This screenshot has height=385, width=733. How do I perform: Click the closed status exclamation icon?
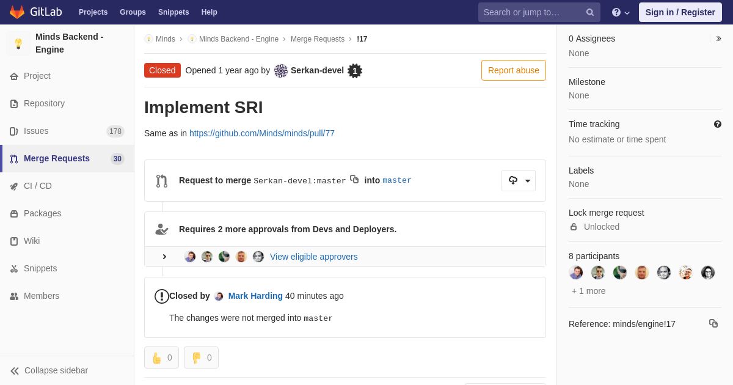point(161,296)
